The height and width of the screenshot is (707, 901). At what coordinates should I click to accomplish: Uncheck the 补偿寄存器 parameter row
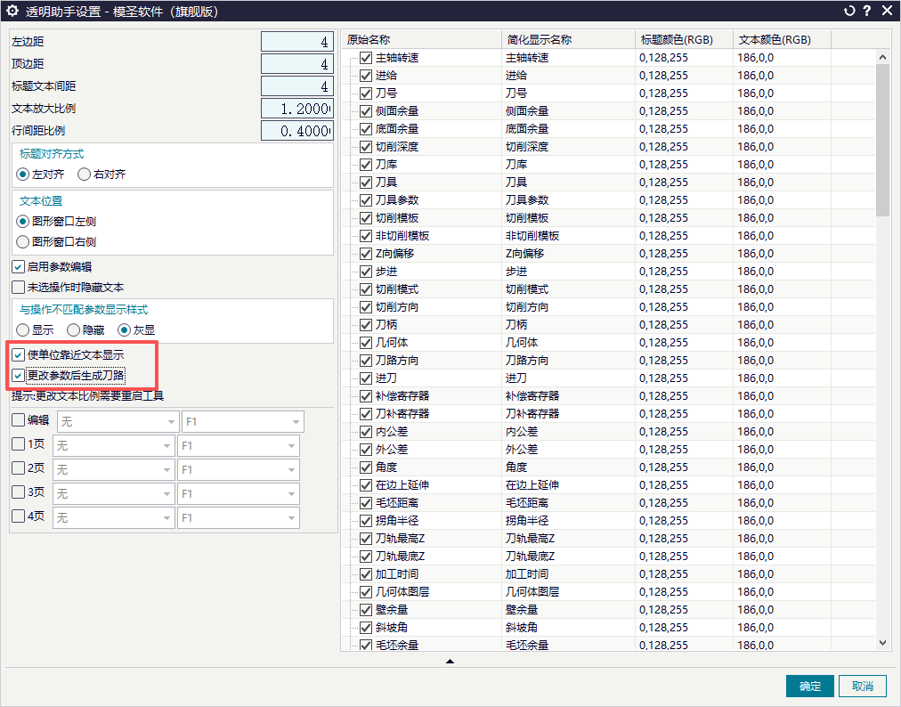pyautogui.click(x=366, y=396)
